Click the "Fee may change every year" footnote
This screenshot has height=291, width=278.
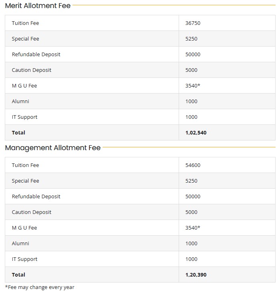tap(40, 287)
